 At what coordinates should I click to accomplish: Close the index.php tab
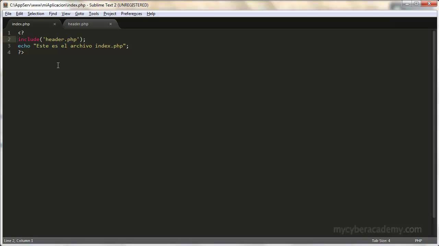[x=55, y=24]
